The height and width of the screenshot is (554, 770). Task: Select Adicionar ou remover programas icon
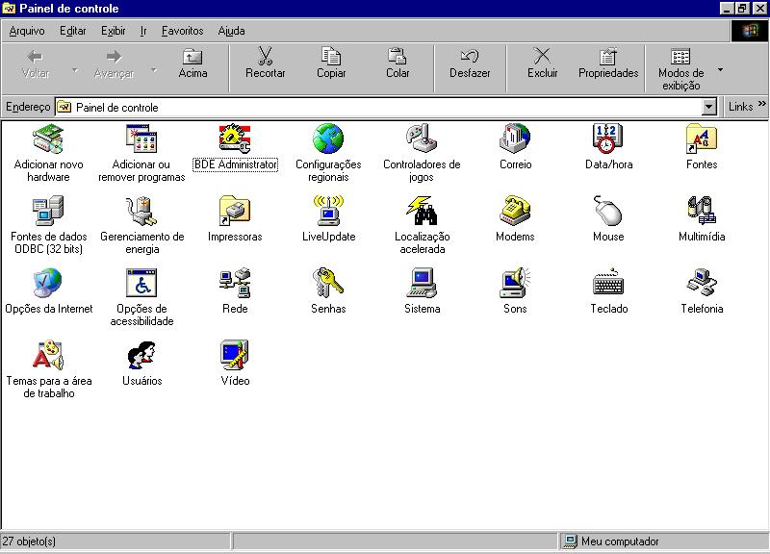click(x=141, y=138)
